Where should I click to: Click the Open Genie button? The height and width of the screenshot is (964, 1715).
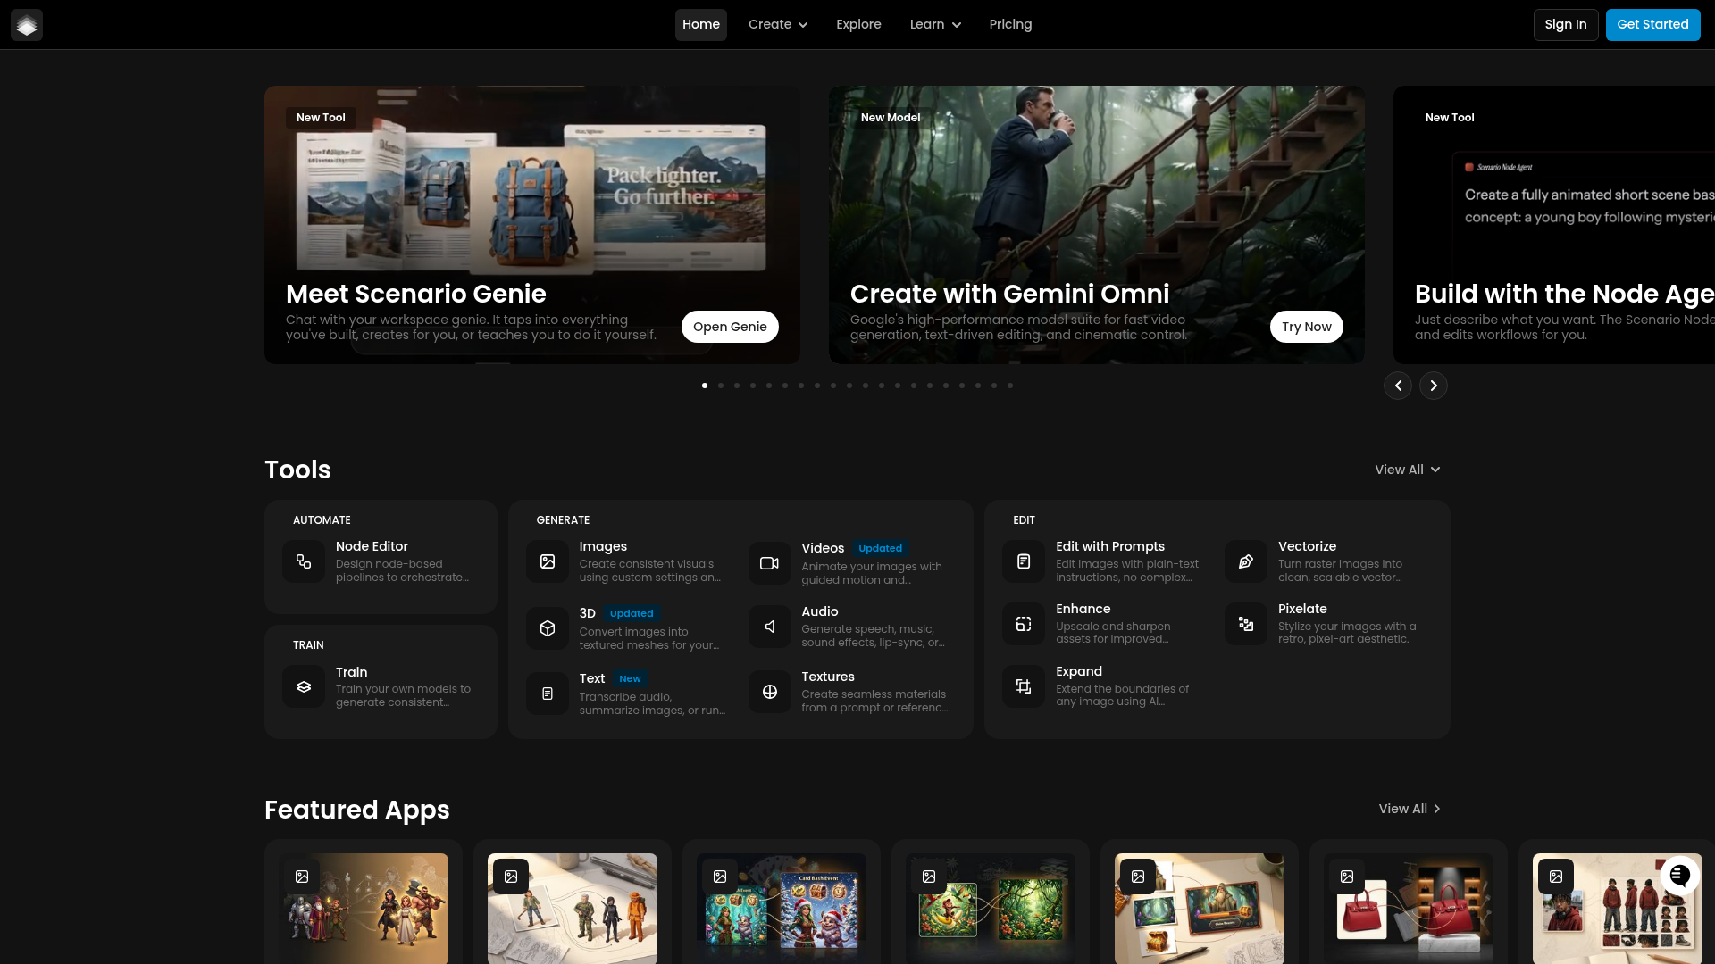pyautogui.click(x=730, y=327)
